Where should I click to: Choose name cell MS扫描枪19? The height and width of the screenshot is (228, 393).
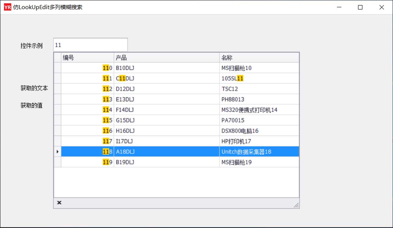[259, 162]
